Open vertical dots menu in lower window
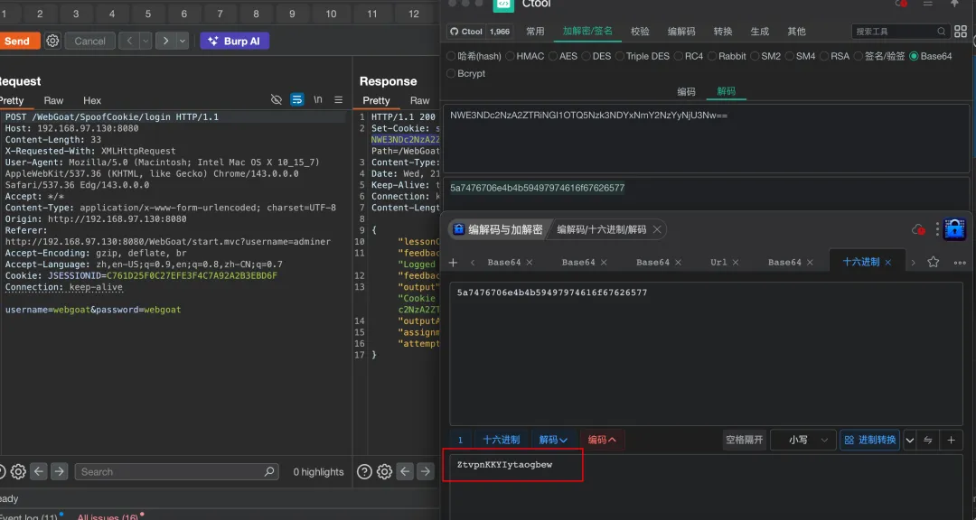Viewport: 976px width, 520px height. 937,229
